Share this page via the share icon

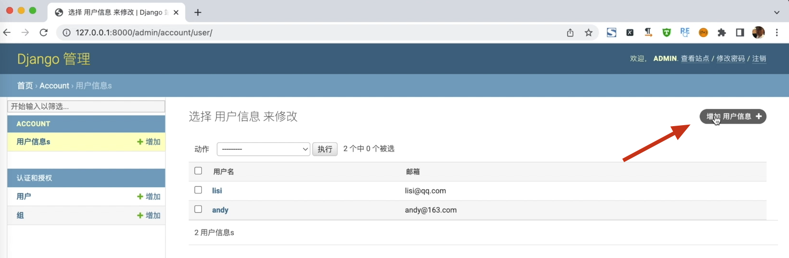(x=570, y=32)
